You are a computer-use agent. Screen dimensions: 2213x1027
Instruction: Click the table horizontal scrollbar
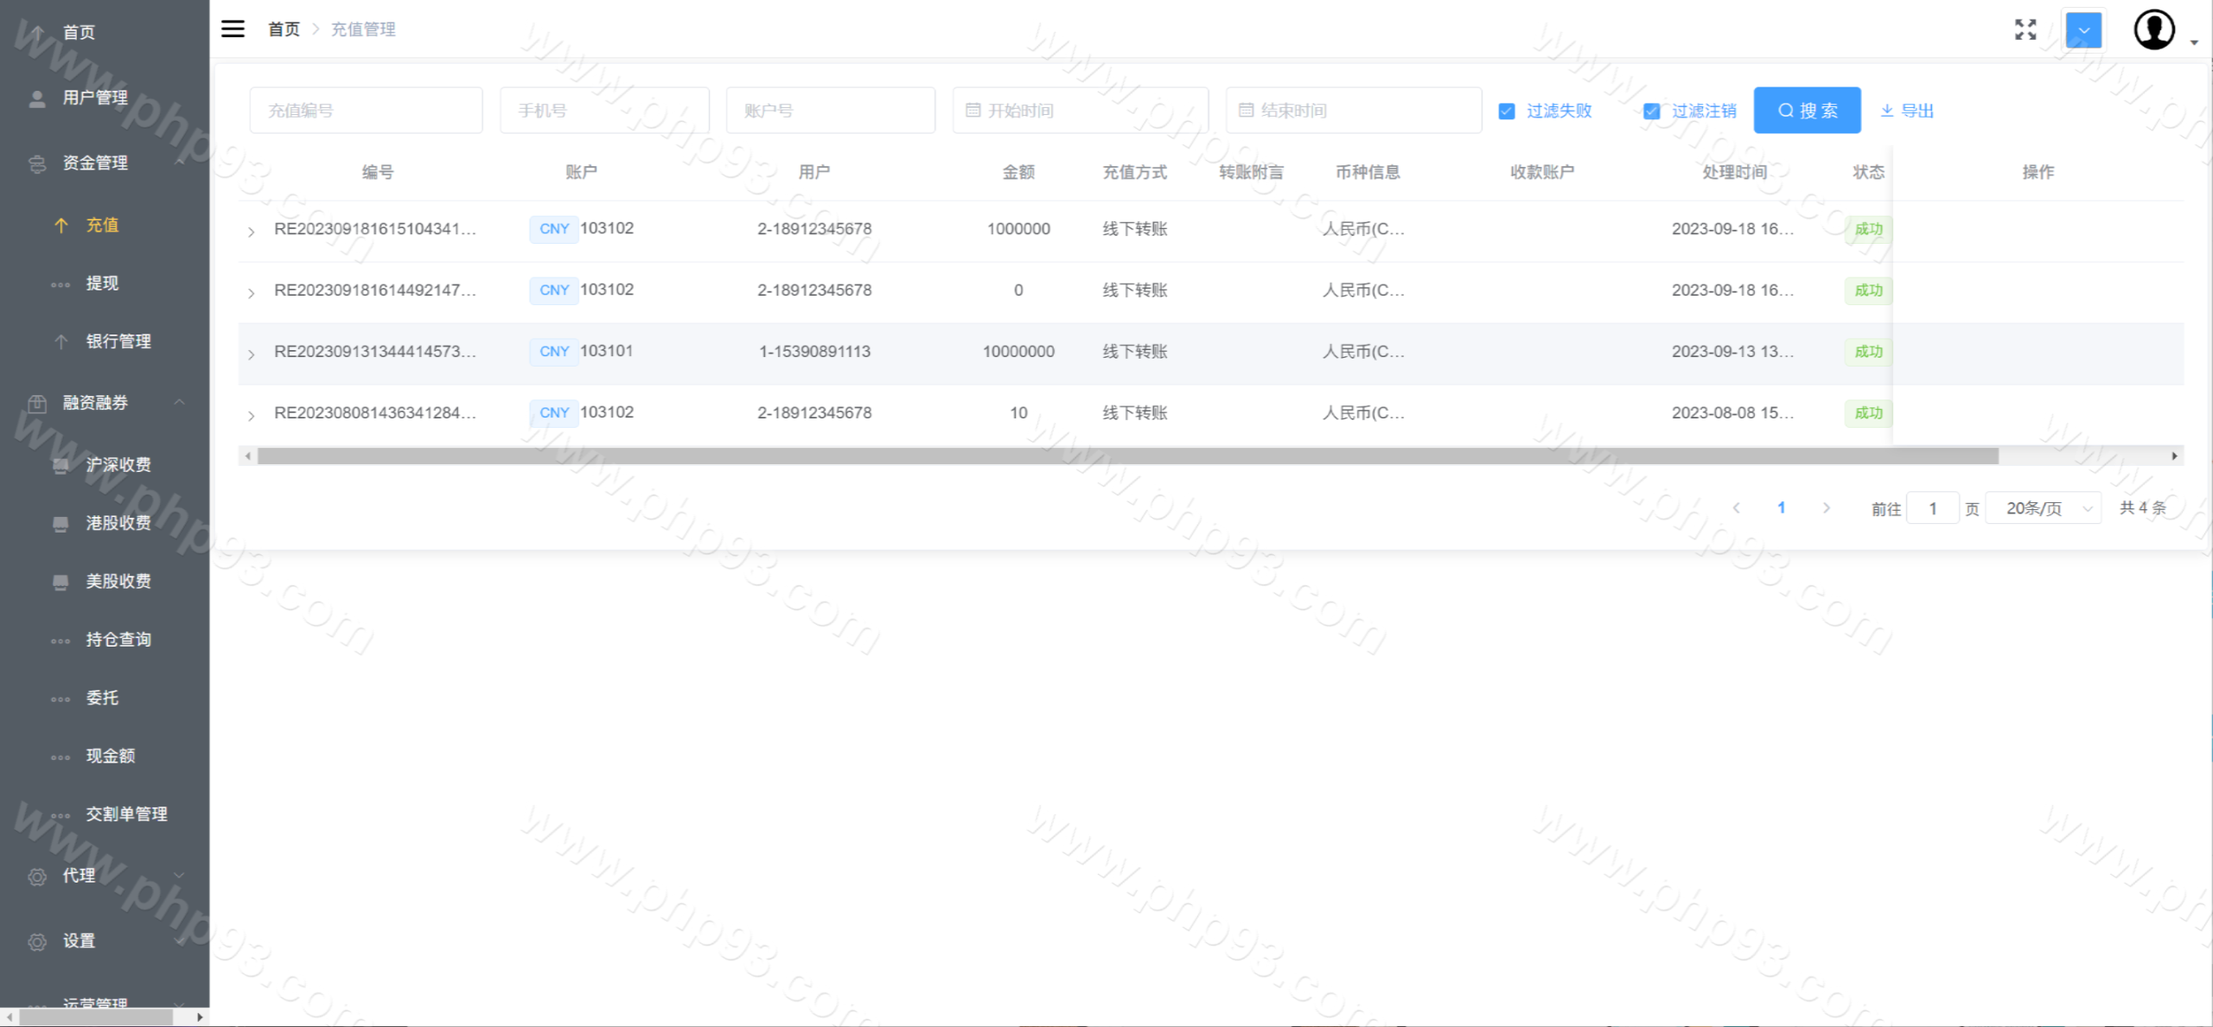1127,456
